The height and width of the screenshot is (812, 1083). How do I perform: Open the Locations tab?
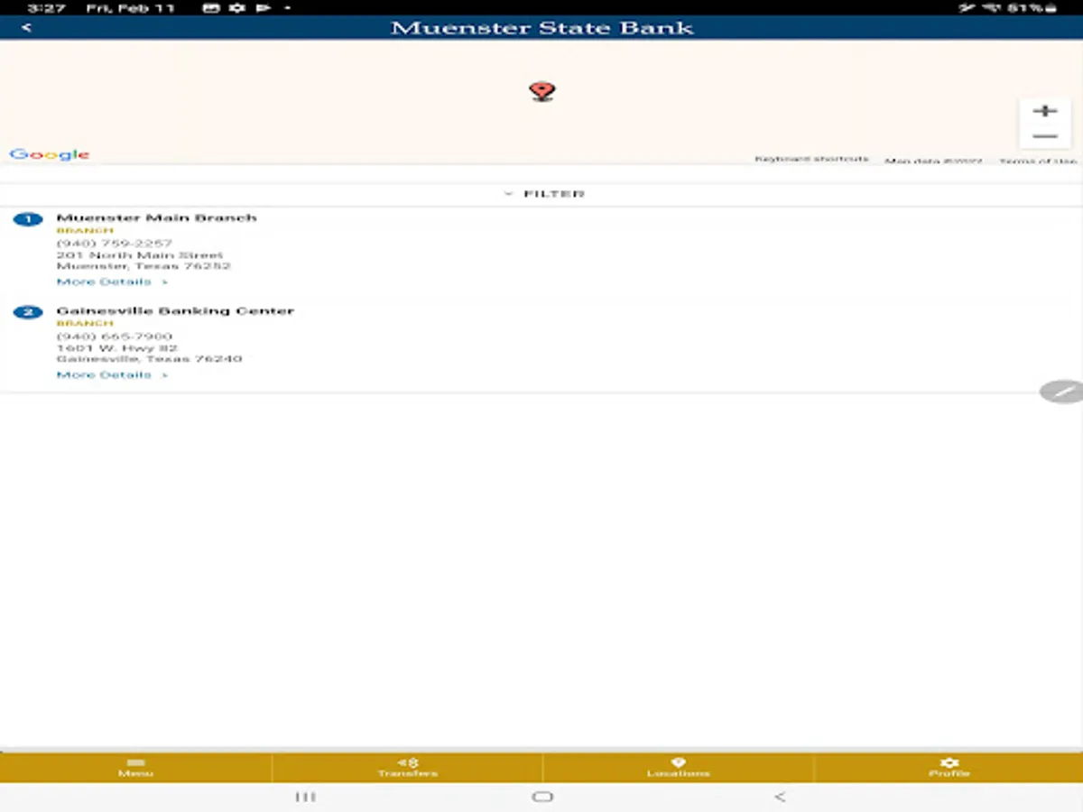coord(678,768)
